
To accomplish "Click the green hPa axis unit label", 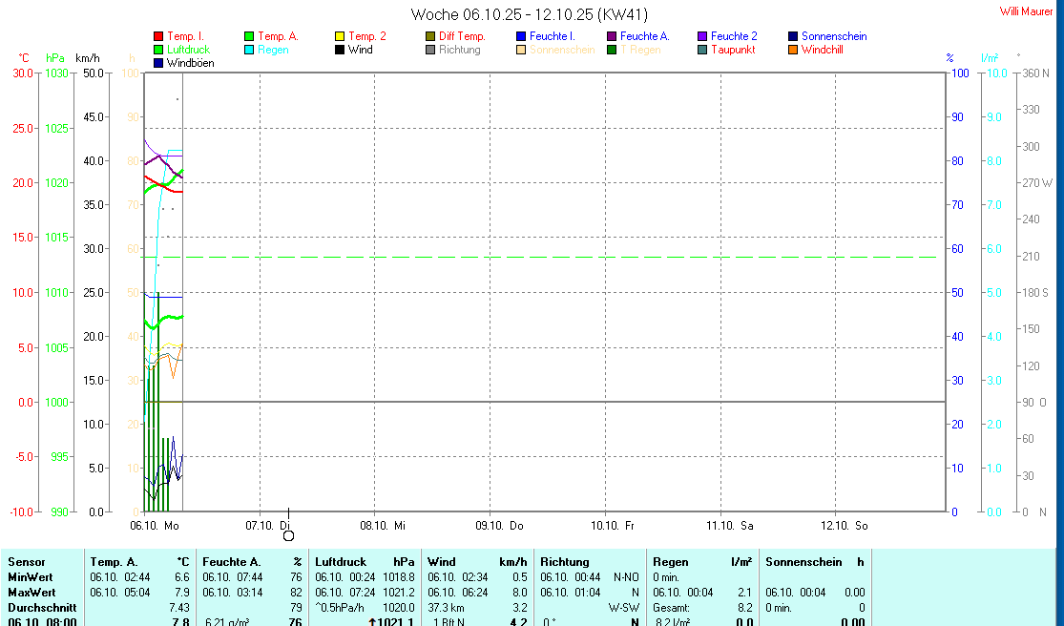I will pyautogui.click(x=55, y=58).
